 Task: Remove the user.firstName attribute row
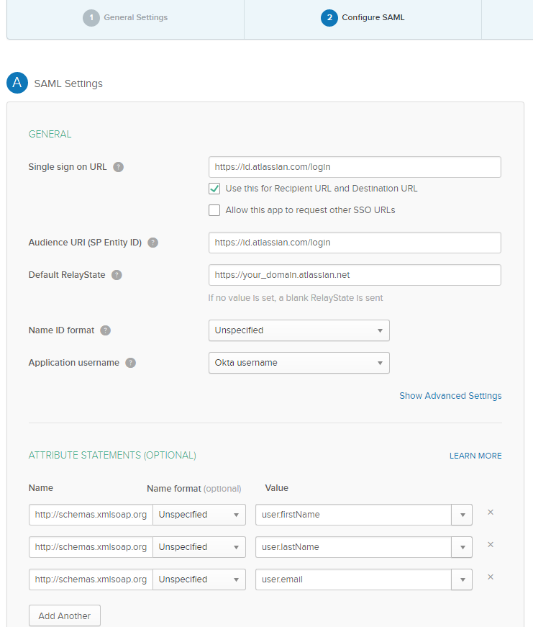491,513
